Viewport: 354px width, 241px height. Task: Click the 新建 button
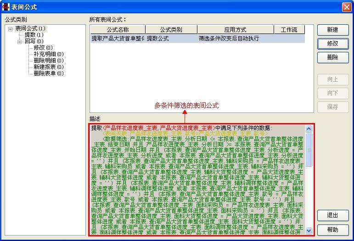pyautogui.click(x=332, y=30)
